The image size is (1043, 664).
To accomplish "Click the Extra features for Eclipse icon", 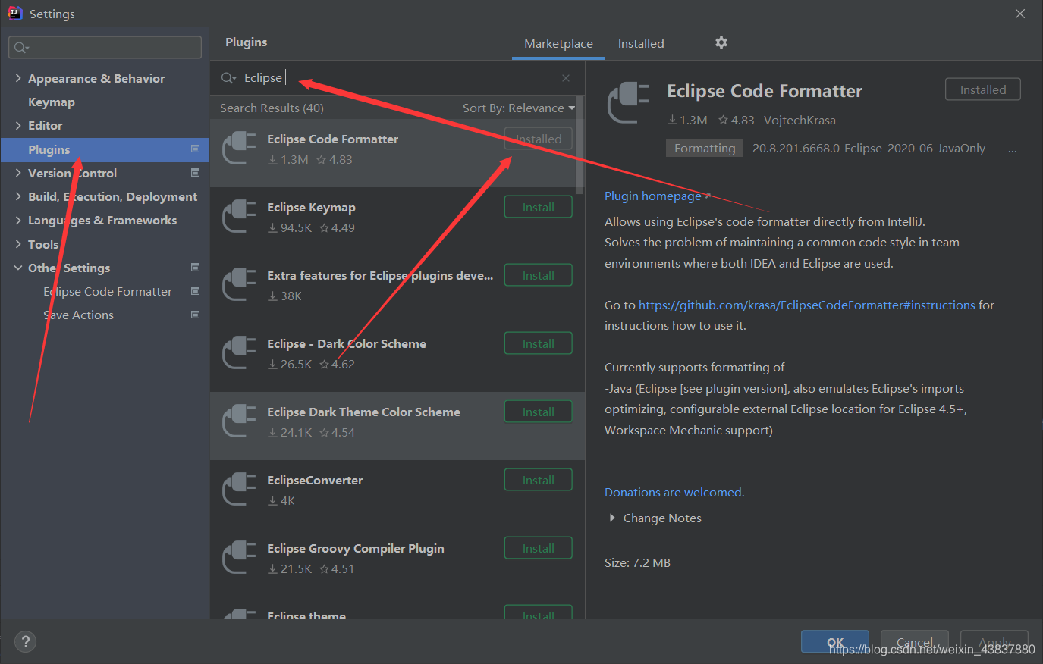I will click(239, 284).
